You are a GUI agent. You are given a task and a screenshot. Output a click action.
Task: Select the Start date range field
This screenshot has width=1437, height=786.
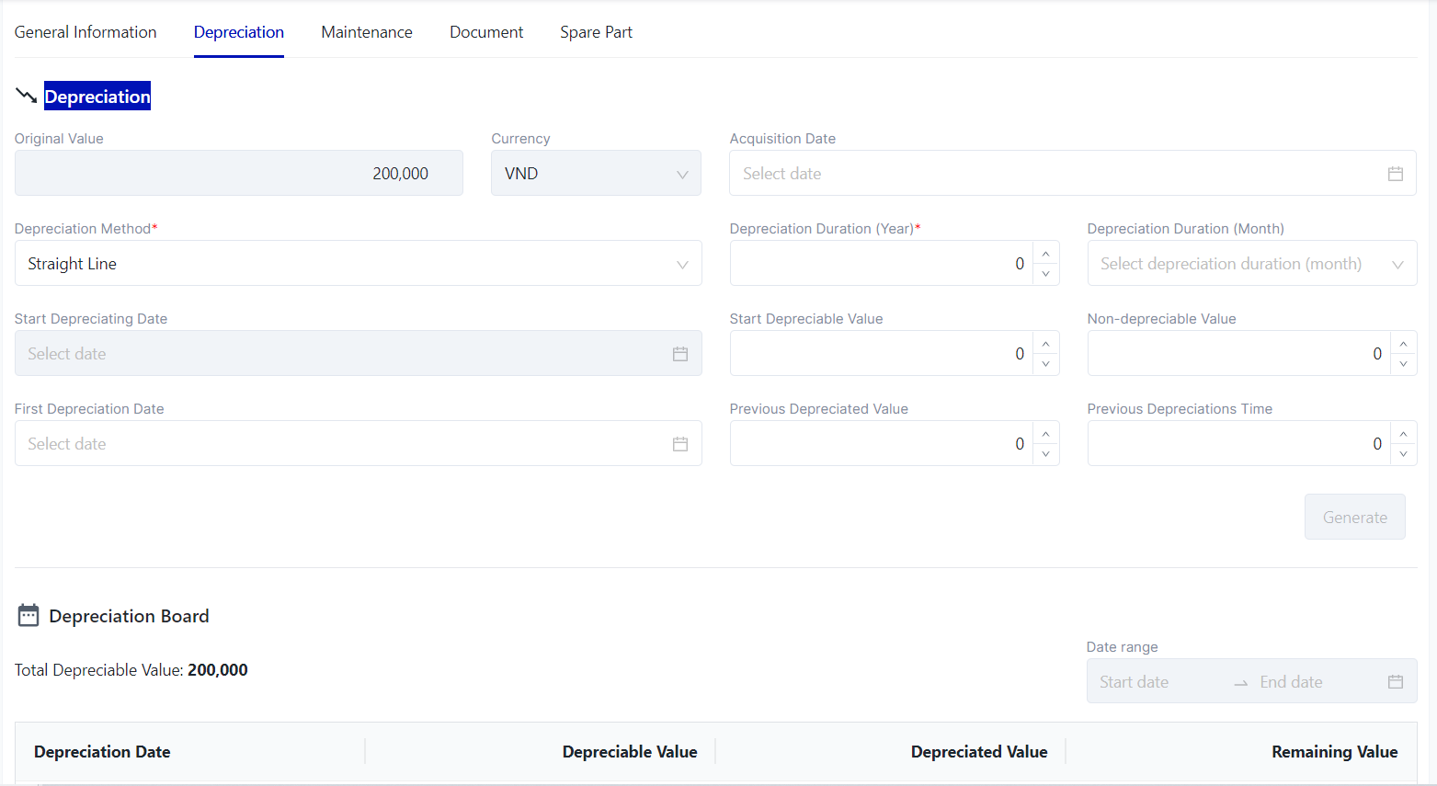click(x=1158, y=682)
